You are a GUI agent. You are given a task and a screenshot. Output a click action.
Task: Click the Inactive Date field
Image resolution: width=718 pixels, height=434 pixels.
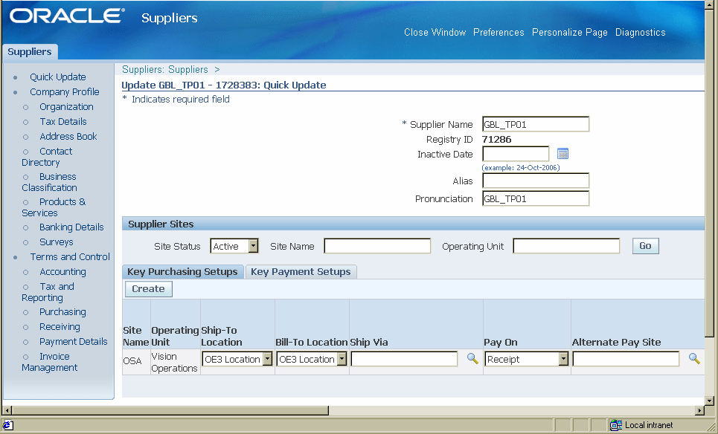(x=516, y=154)
